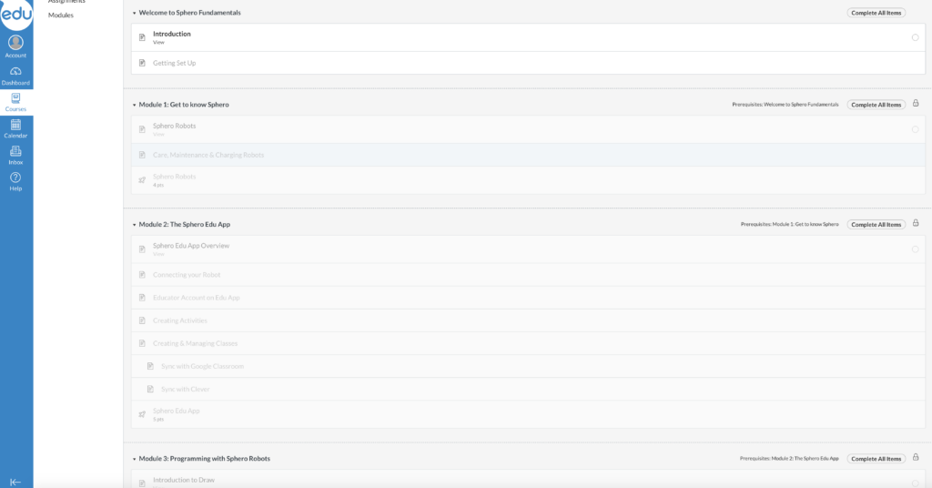Viewport: 932px width, 488px height.
Task: Click page icon beside Connecting your Robot
Action: (142, 275)
